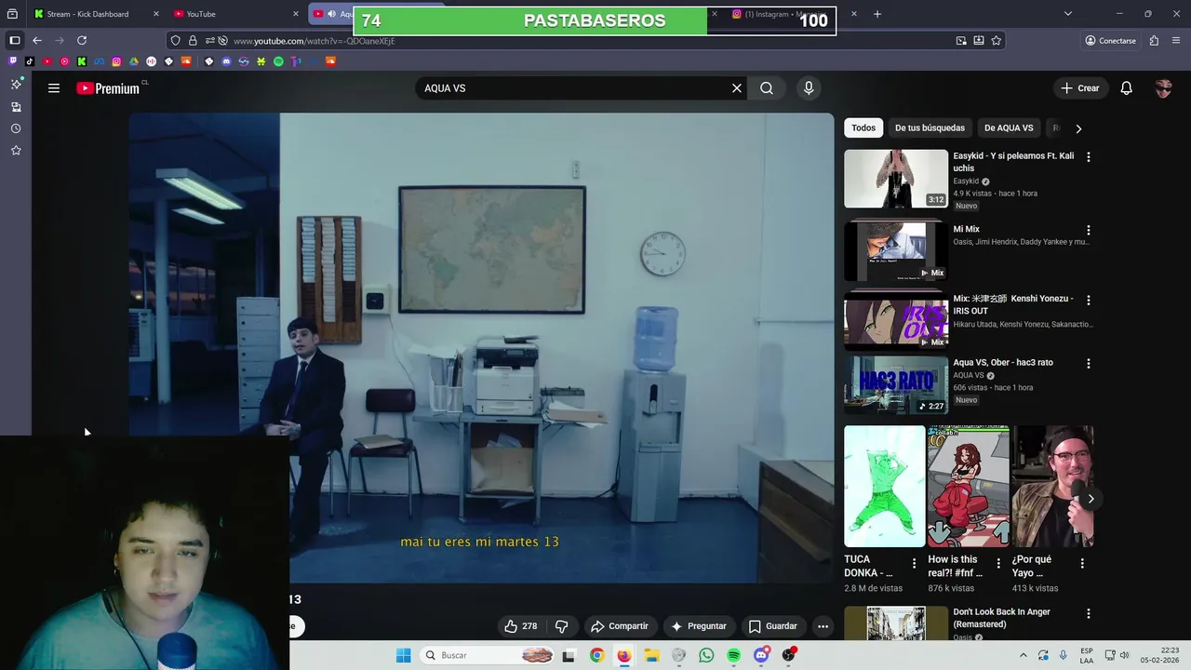Like the video with 278 likes
The height and width of the screenshot is (670, 1191).
(x=521, y=626)
